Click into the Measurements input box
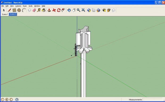The height and width of the screenshot is (102, 165). (x=152, y=100)
